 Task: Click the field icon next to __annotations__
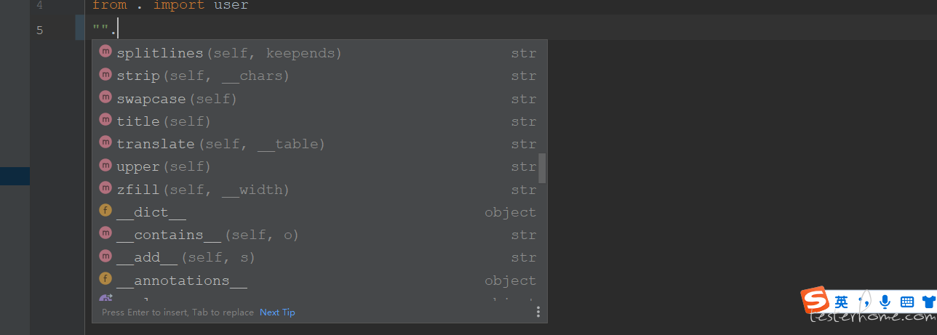click(105, 279)
